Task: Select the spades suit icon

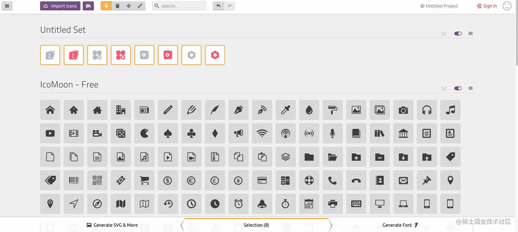Action: pyautogui.click(x=168, y=133)
